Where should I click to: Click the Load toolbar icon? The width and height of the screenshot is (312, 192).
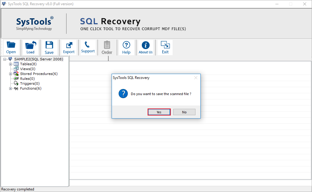click(x=30, y=45)
